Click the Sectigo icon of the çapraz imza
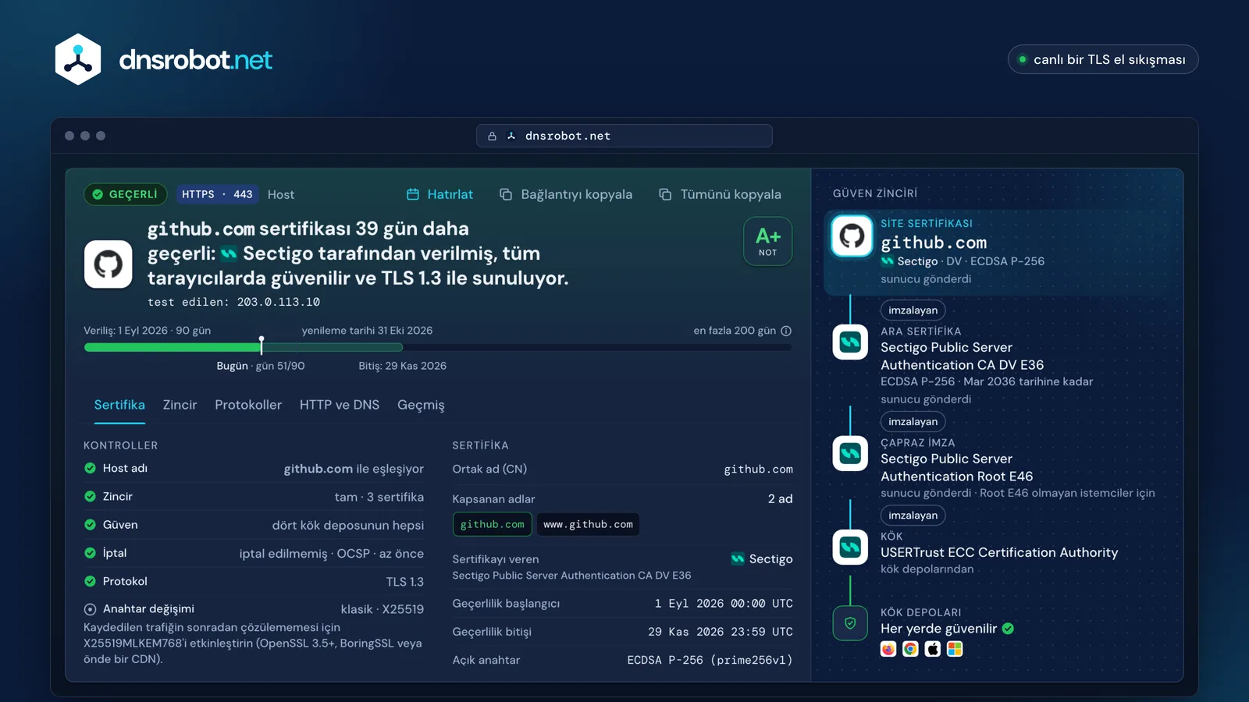1249x702 pixels. (x=850, y=453)
